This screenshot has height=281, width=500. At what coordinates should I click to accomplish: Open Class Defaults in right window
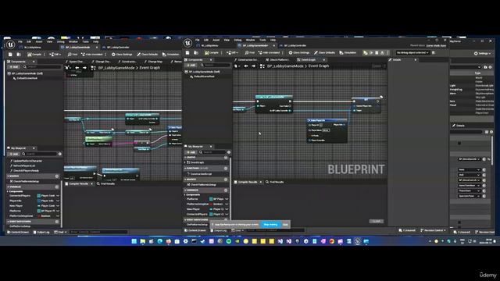[x=325, y=52]
